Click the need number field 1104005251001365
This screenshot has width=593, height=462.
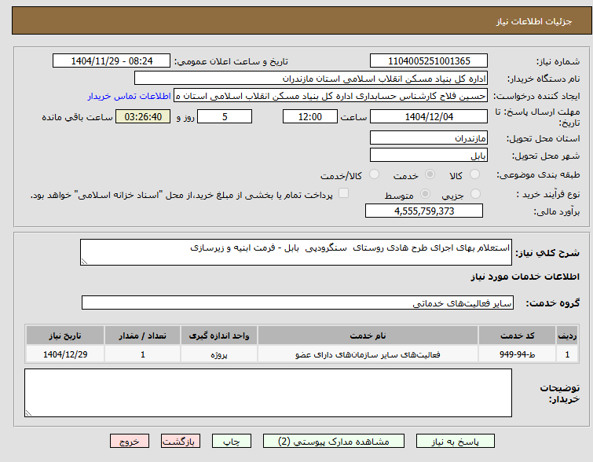[429, 61]
